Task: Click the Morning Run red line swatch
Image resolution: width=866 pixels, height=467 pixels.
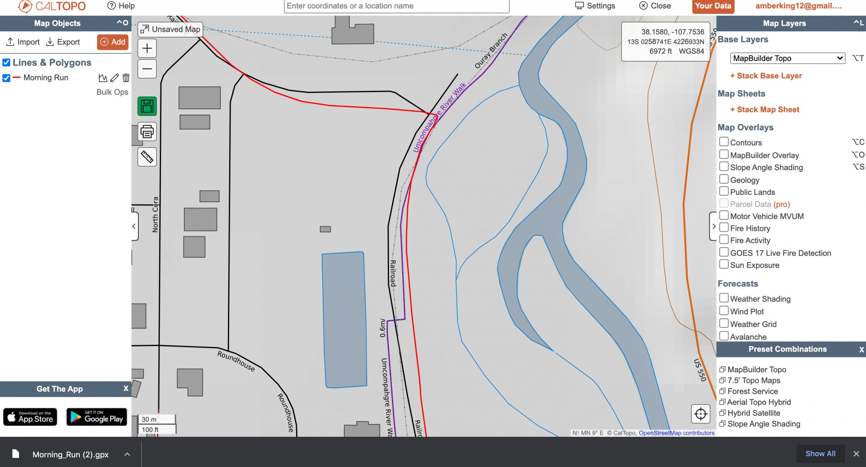Action: click(x=16, y=78)
